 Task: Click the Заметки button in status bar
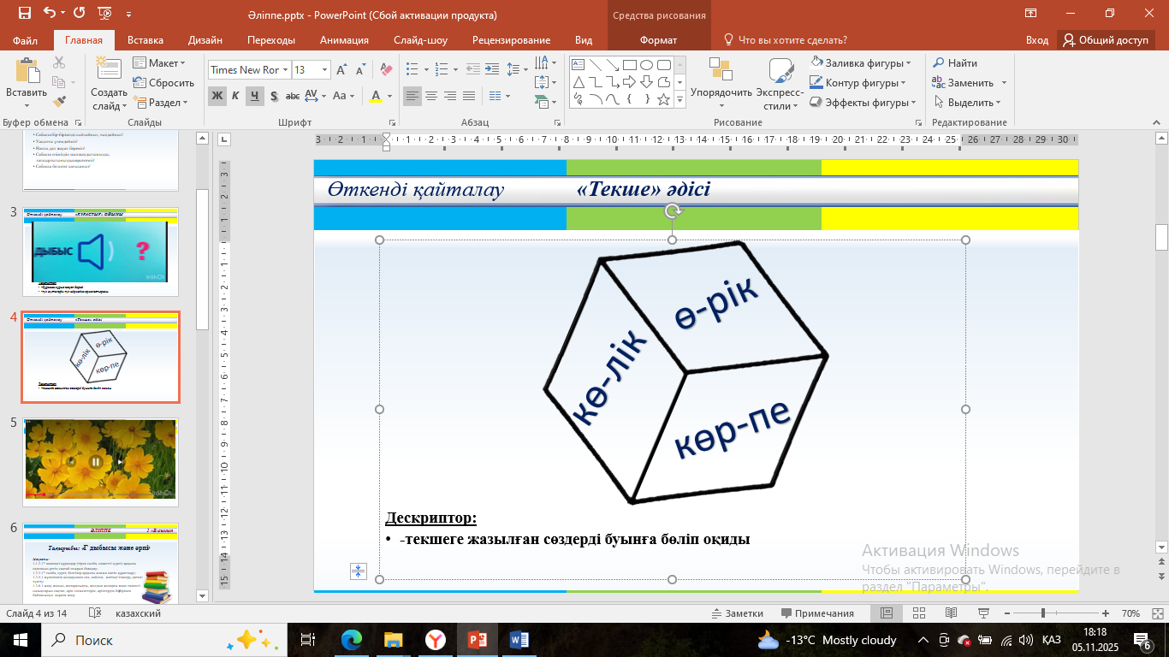click(x=737, y=613)
